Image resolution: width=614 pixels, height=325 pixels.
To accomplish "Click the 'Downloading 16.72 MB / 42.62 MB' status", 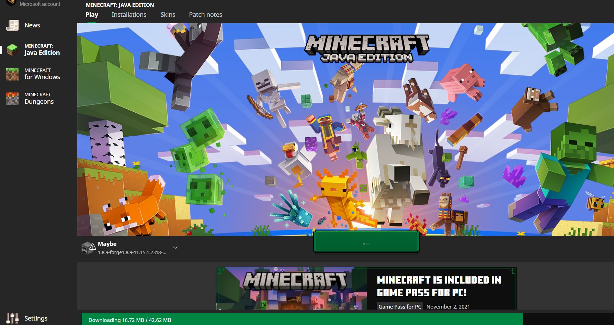I will [x=130, y=320].
